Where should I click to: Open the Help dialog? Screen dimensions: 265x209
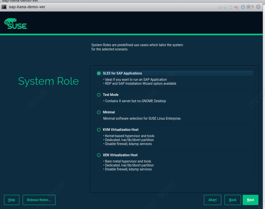pos(12,200)
